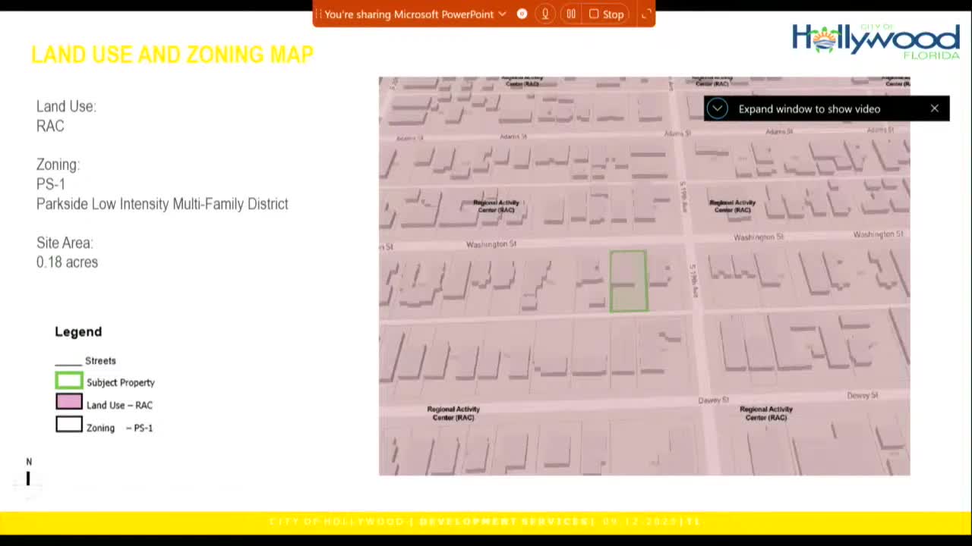Click the 'Streets' legend label
The image size is (972, 546).
coord(100,361)
